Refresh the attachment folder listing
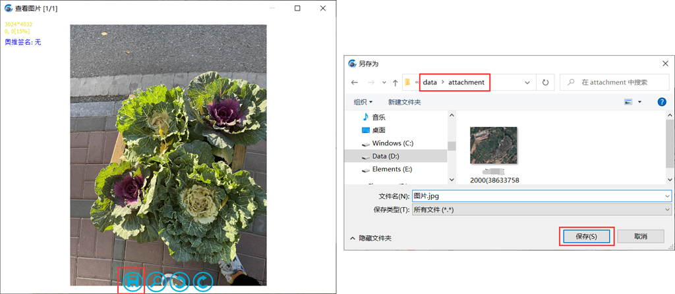The height and width of the screenshot is (294, 675). pyautogui.click(x=545, y=83)
